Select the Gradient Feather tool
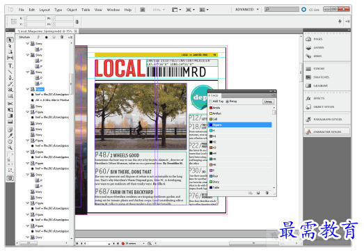Image resolution: width=364 pixels, height=252 pixels. pos(10,122)
